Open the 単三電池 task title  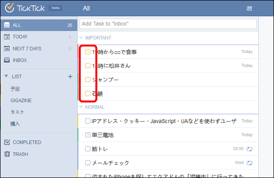pyautogui.click(x=103, y=135)
